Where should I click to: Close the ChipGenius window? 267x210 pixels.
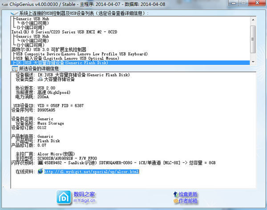pos(257,3)
